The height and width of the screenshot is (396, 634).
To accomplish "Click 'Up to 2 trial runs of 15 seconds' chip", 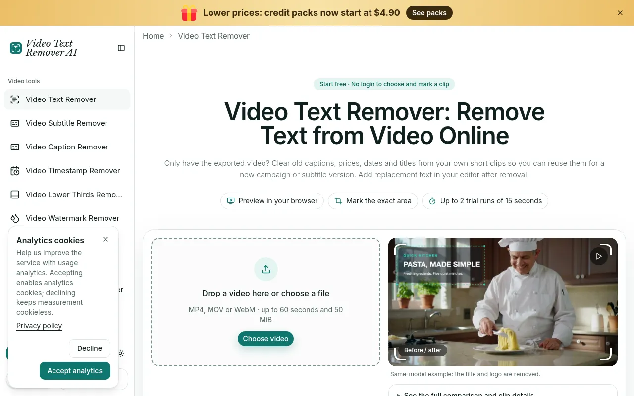I will point(485,201).
